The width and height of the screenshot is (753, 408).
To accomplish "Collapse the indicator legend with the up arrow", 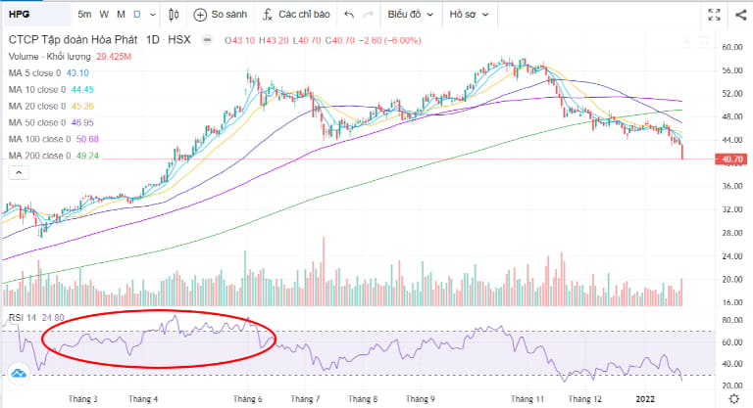I will (x=18, y=172).
